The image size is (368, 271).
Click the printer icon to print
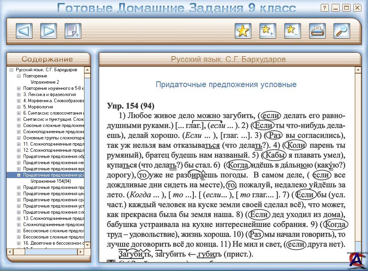(x=317, y=31)
